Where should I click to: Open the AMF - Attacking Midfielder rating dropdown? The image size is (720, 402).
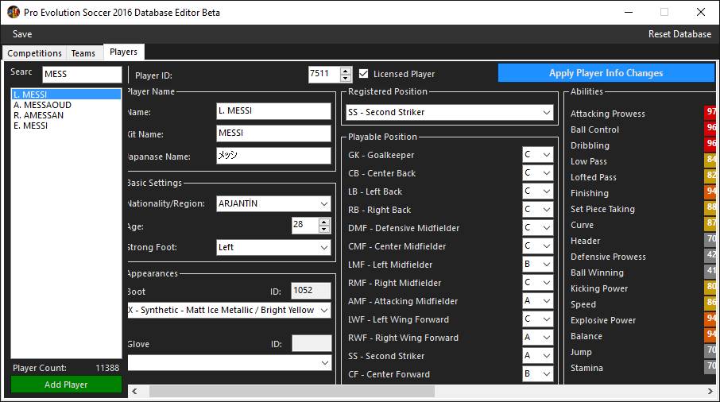point(538,301)
